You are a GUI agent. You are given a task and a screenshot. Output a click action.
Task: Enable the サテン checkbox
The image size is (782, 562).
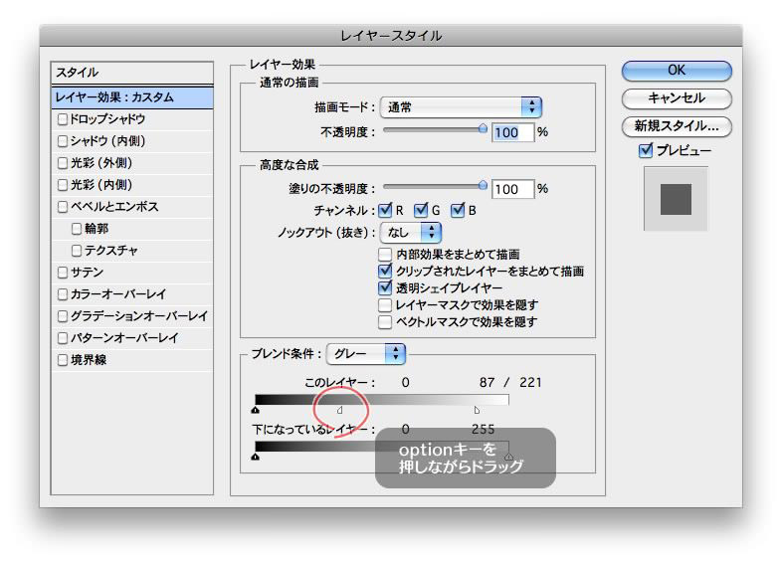(63, 273)
